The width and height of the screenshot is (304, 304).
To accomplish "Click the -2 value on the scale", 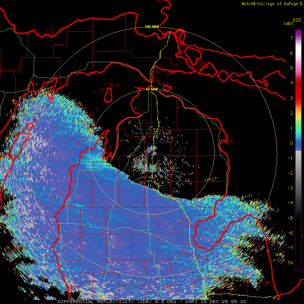I will point(290,173).
